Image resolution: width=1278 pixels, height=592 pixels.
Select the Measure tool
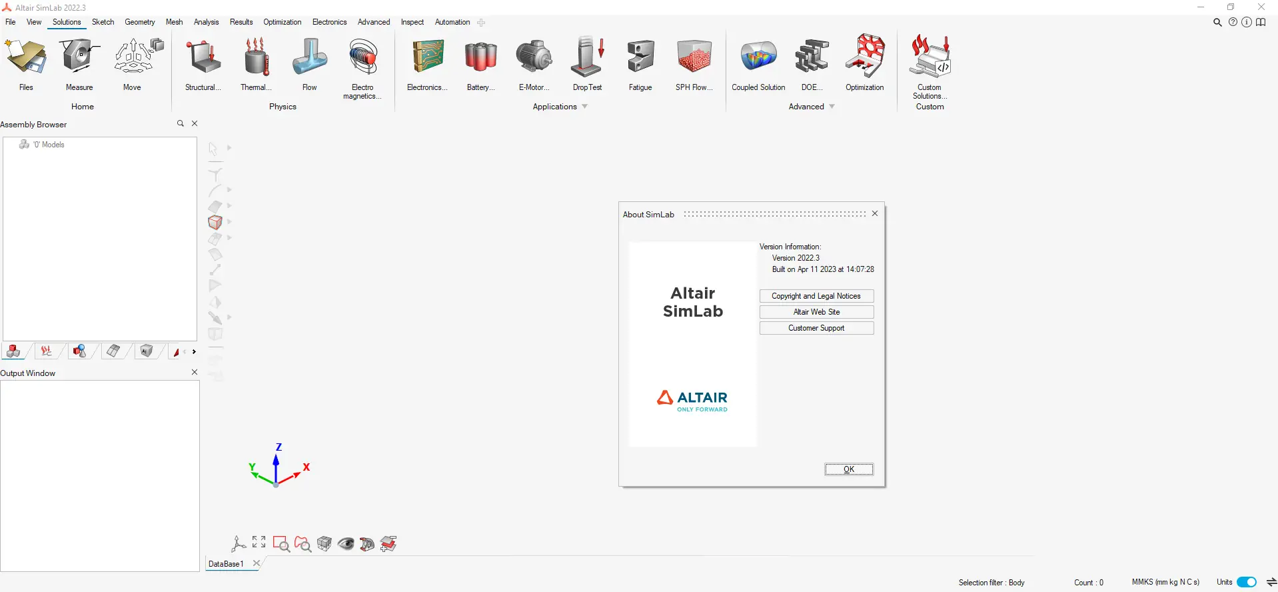pyautogui.click(x=79, y=63)
